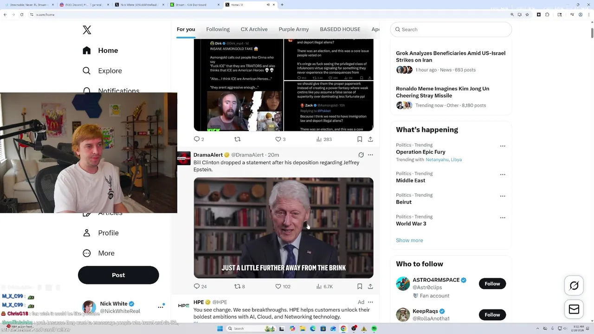Bookmark the DramaAlert post
Viewport: 594px width, 334px height.
(x=360, y=286)
